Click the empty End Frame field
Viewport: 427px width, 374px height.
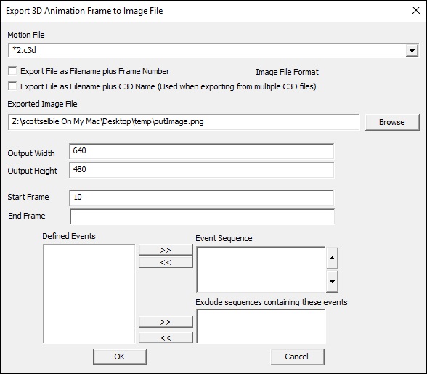202,216
